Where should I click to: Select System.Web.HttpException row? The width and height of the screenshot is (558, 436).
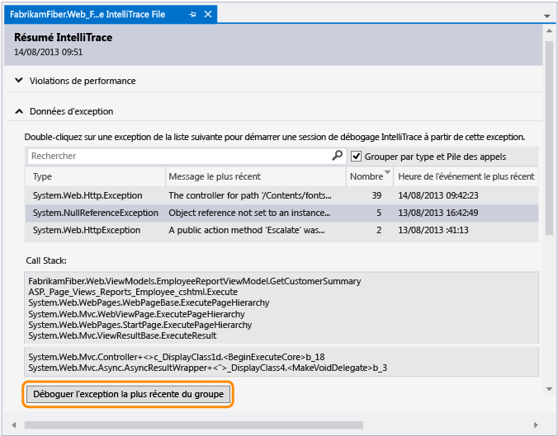point(281,230)
